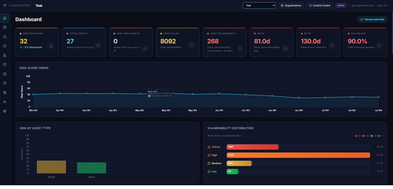393x189 pixels.
Task: Click the Total Assets value 27
Action: (x=70, y=41)
